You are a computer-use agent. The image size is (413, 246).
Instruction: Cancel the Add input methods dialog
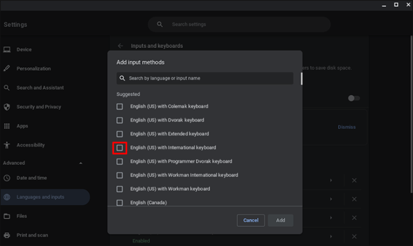251,220
